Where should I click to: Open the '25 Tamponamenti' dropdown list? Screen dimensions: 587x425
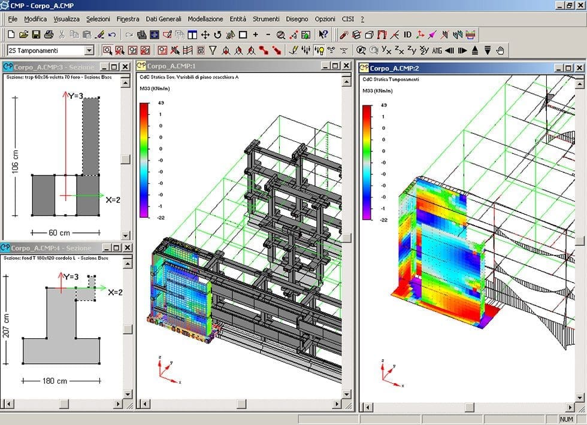point(89,51)
